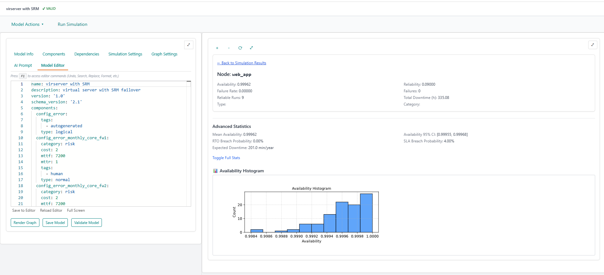The height and width of the screenshot is (275, 604).
Task: Select the Dependencies tab
Action: (87, 54)
